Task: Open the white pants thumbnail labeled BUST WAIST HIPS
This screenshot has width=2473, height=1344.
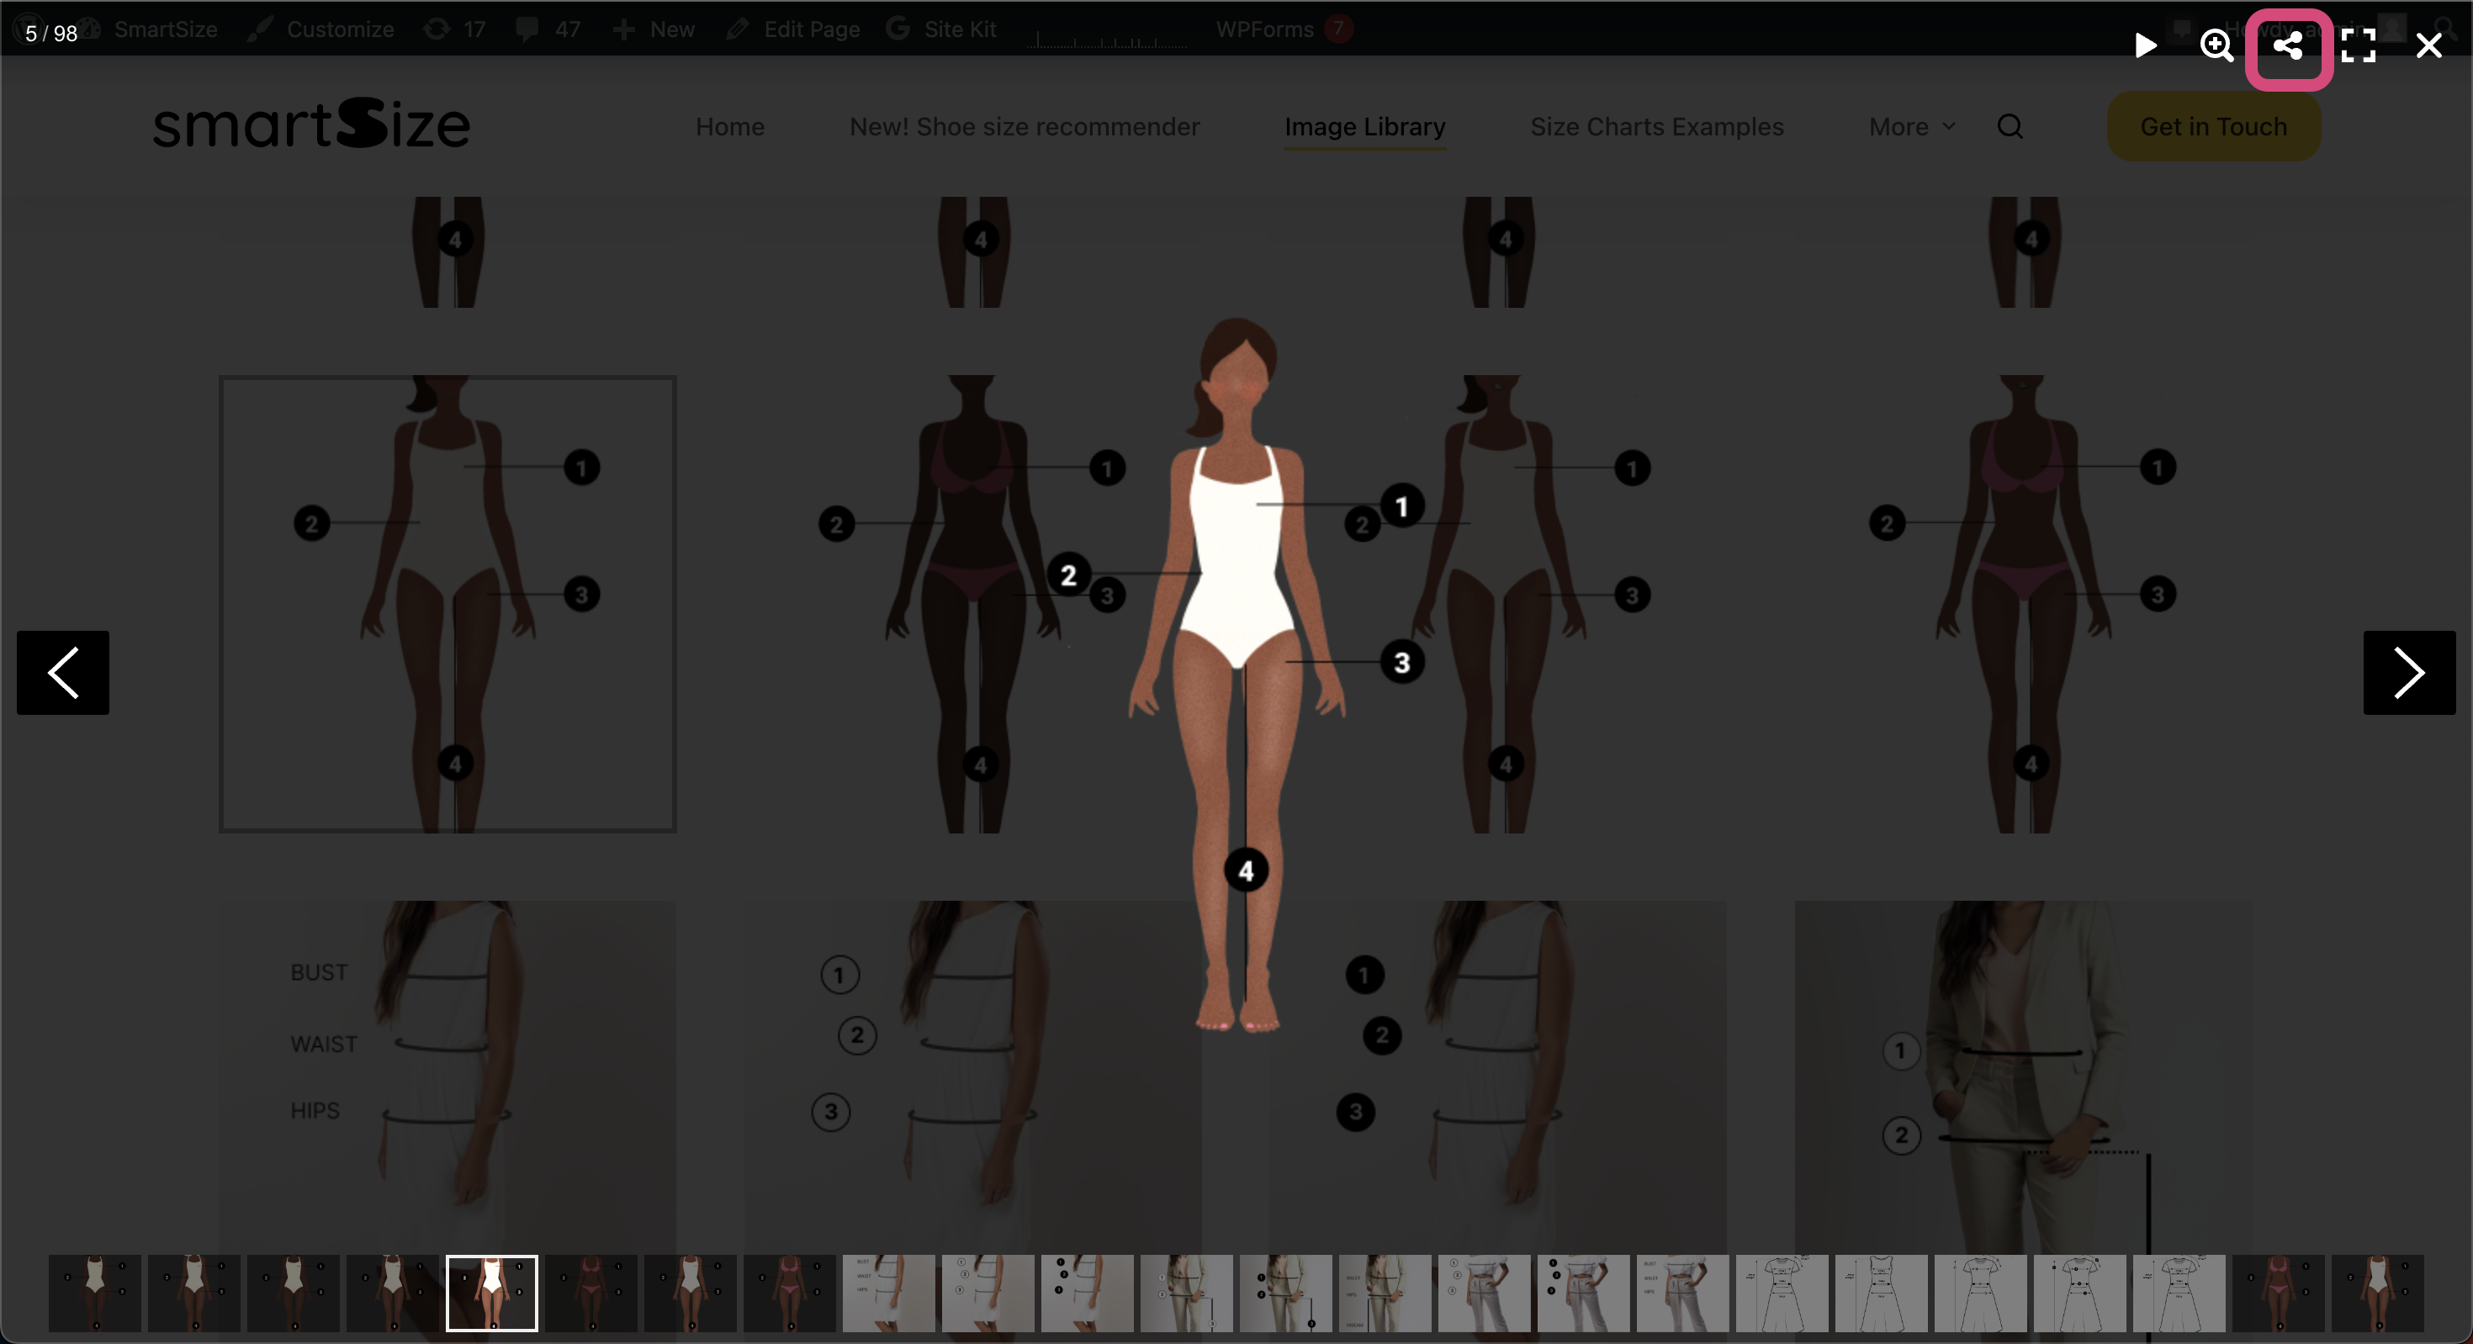Action: coord(1683,1294)
